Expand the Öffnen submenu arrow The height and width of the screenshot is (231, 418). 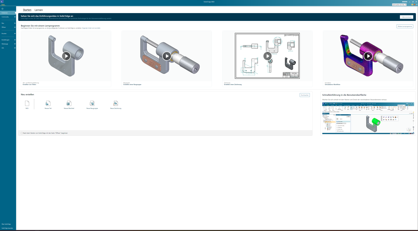click(x=15, y=27)
